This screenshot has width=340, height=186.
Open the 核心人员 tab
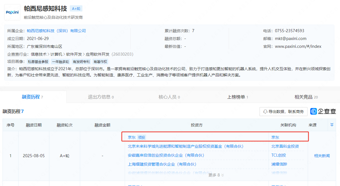pyautogui.click(x=169, y=97)
